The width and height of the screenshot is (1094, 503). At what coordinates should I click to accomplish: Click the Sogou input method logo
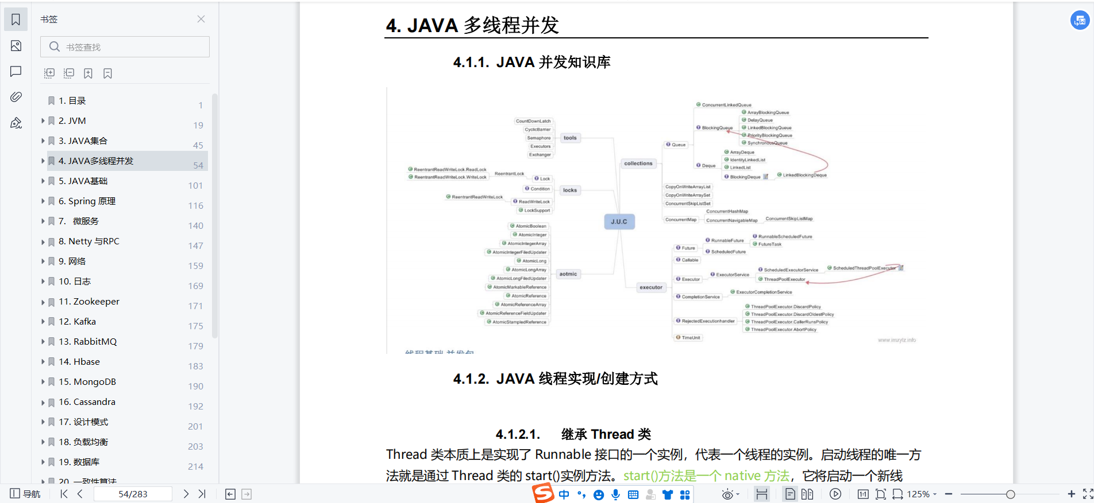pos(543,493)
